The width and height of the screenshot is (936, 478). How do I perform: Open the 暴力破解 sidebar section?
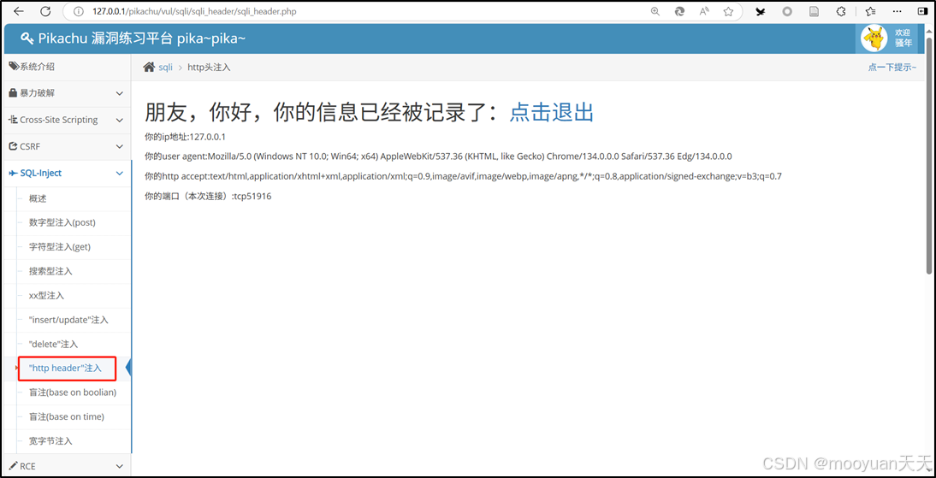click(66, 94)
